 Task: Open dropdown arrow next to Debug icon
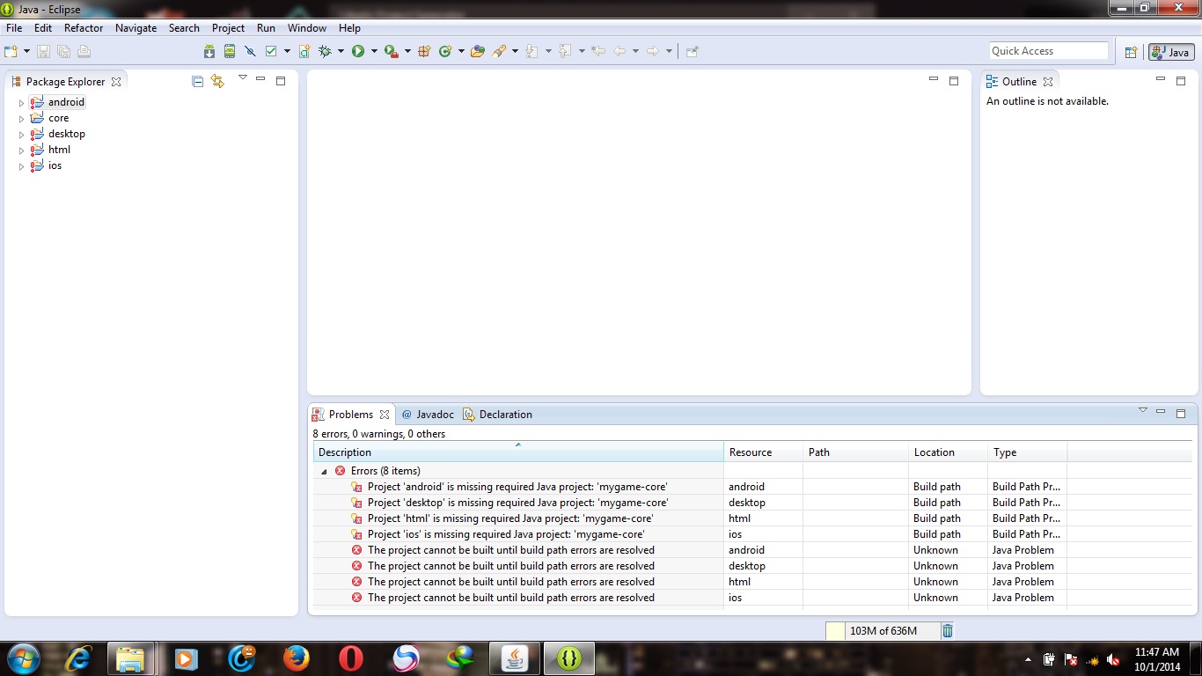(x=341, y=51)
